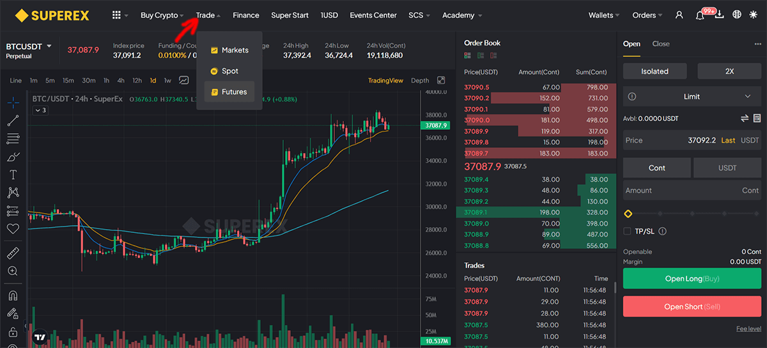Switch to the Close tab
Screen dimensions: 767x348
[x=661, y=44]
